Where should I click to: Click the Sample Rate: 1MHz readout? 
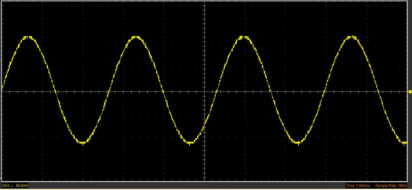pyautogui.click(x=391, y=186)
